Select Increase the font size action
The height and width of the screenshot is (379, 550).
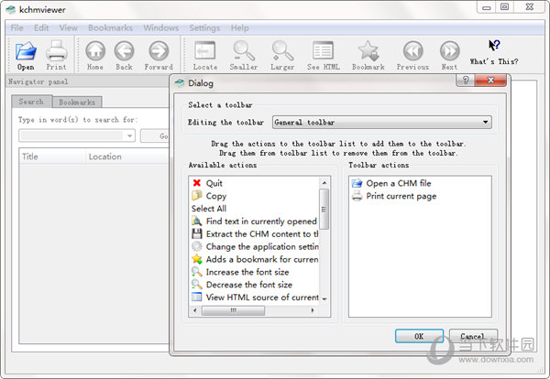255,272
